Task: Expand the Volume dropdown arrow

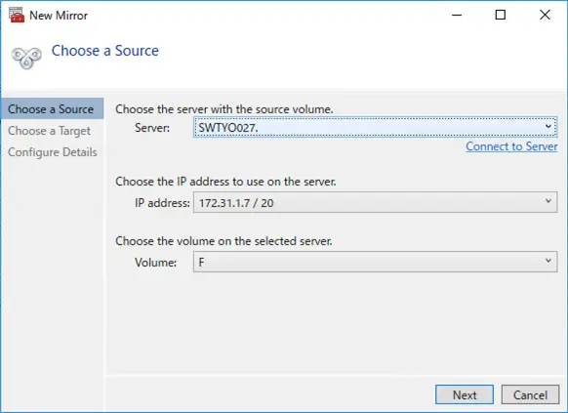Action: 548,262
